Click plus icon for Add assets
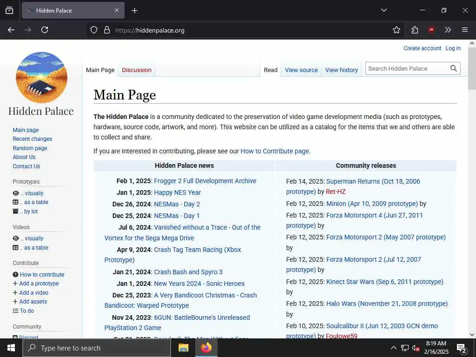The width and height of the screenshot is (476, 357). 15,301
